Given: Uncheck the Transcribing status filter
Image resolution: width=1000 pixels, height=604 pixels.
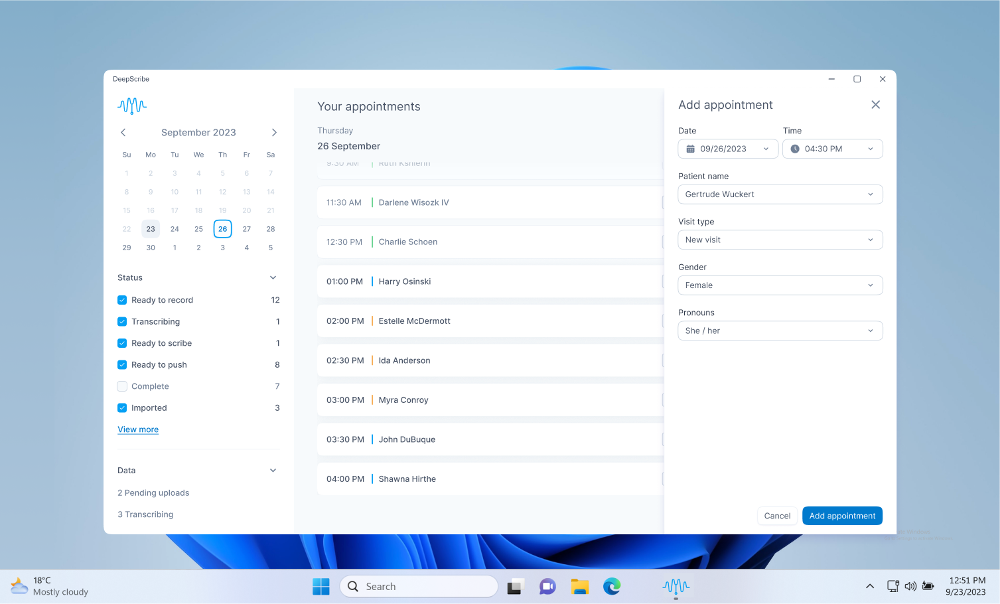Looking at the screenshot, I should coord(122,321).
